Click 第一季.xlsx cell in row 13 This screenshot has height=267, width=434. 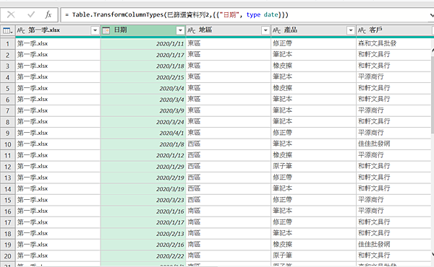(x=58, y=178)
